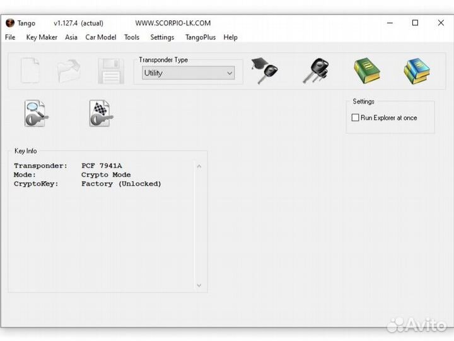Click the magnifier and key read icon
Screen dimensions: 454x341
36,114
